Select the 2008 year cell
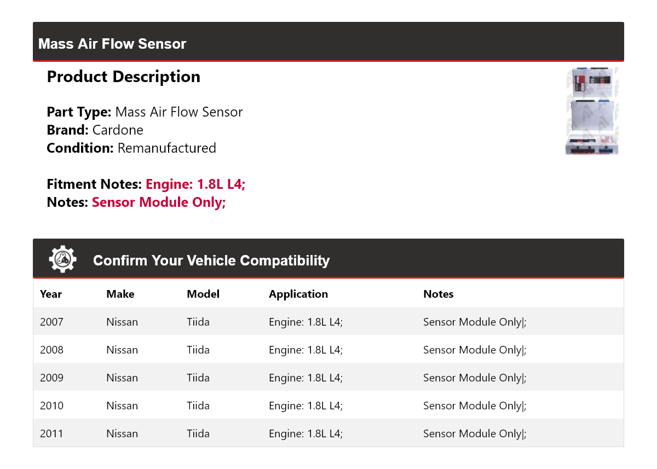 pos(52,350)
